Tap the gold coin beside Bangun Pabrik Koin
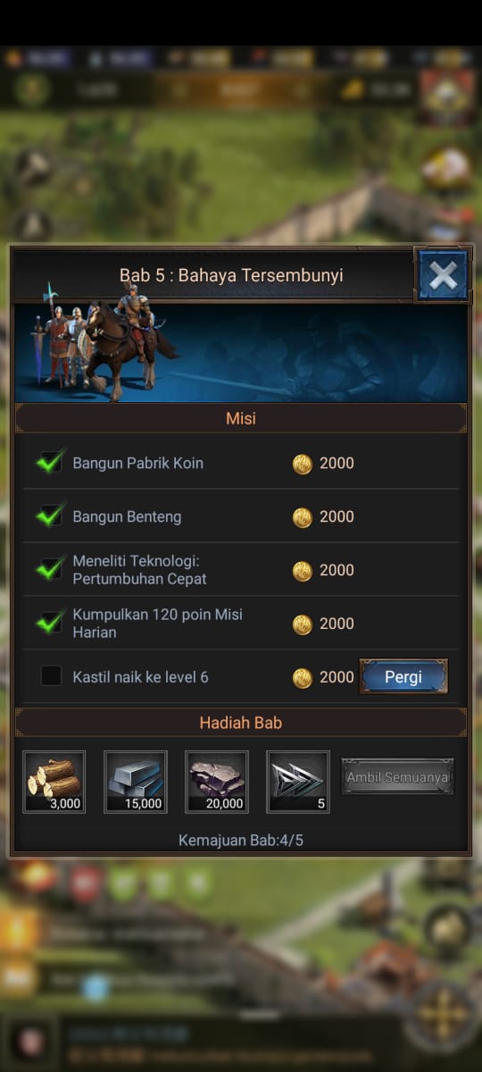 pyautogui.click(x=303, y=464)
